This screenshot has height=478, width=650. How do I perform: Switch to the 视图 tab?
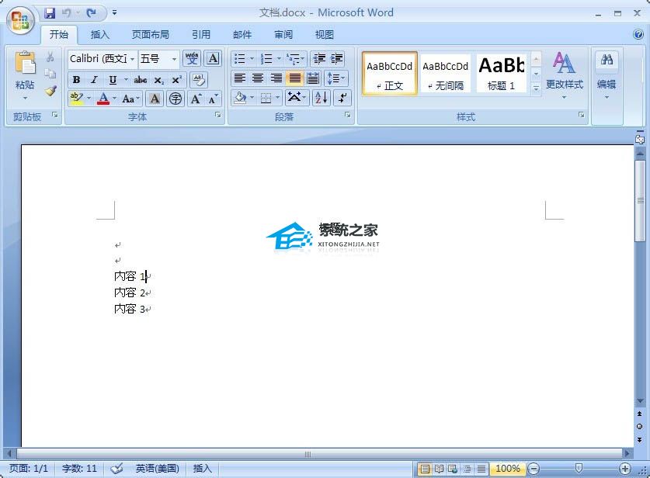click(324, 35)
